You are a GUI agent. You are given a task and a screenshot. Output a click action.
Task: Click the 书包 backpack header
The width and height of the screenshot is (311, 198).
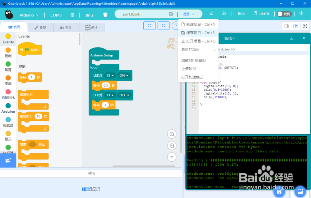[x=91, y=173]
